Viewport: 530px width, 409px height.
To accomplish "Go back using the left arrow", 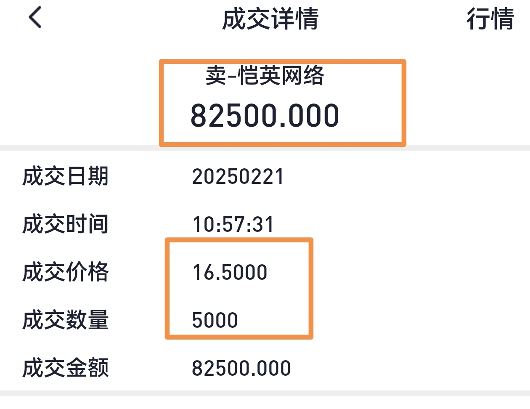I will tap(35, 18).
